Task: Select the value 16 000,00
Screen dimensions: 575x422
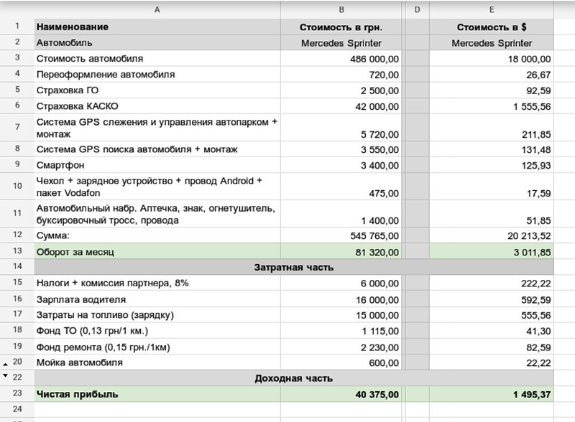Action: point(341,300)
